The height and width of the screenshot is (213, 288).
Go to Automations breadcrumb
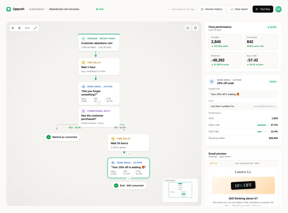37,9
